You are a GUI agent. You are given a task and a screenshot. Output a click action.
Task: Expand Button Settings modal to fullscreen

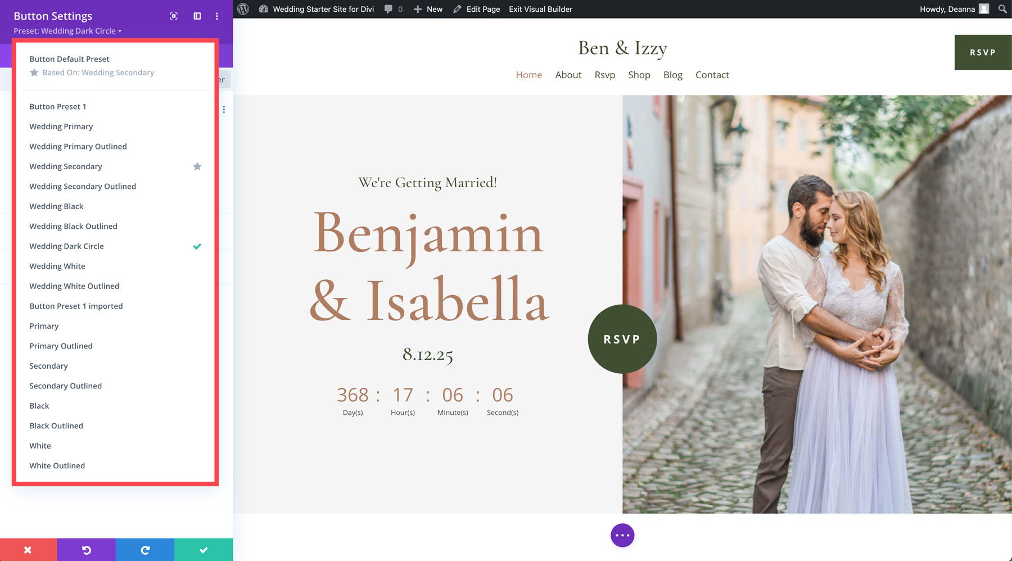click(x=173, y=16)
